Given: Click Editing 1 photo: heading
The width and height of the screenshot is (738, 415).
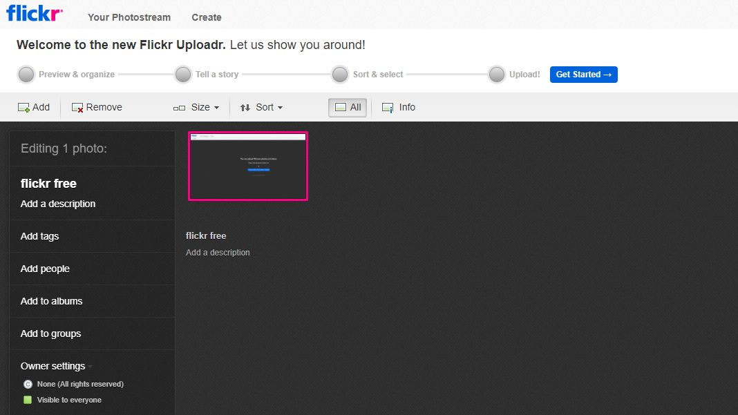Looking at the screenshot, I should click(x=64, y=148).
